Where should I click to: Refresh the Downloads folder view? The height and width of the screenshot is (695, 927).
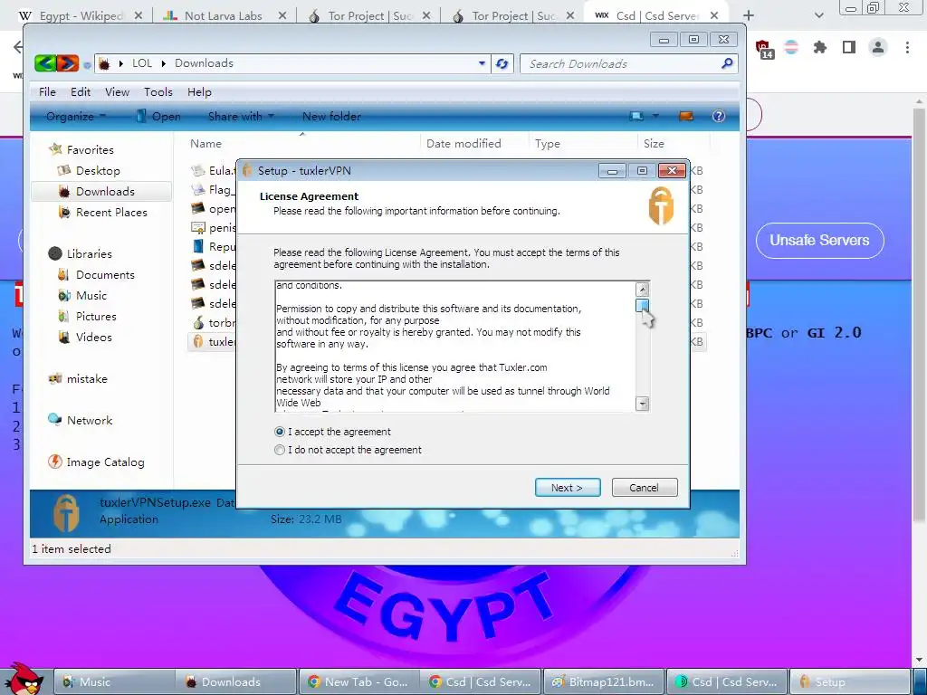502,64
